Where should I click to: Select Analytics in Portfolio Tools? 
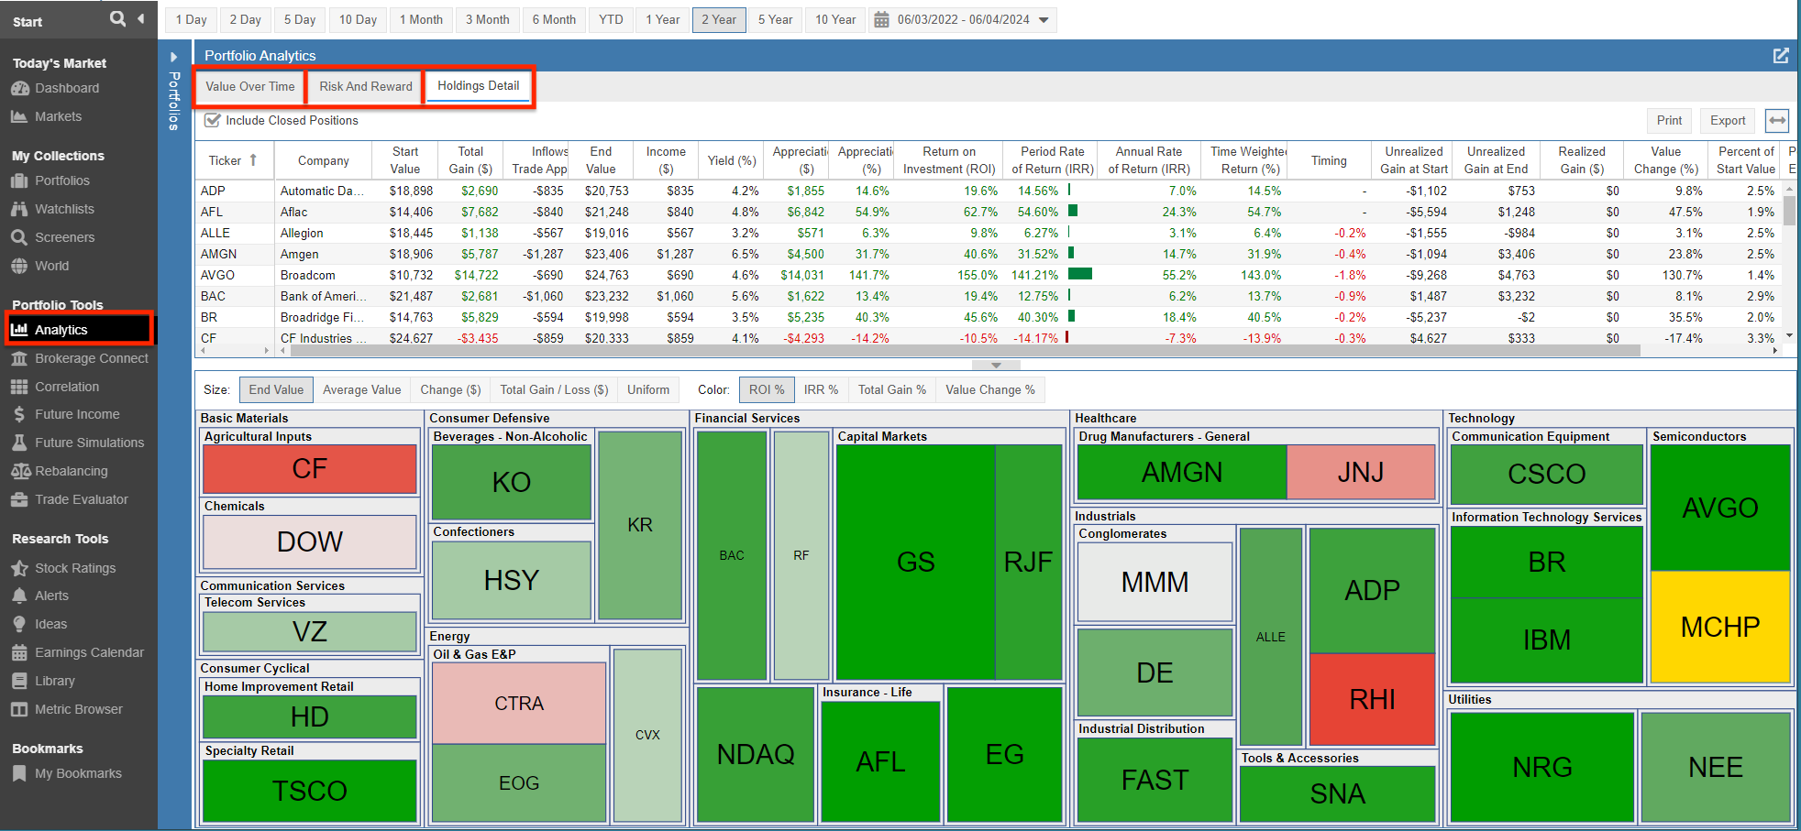coord(79,330)
